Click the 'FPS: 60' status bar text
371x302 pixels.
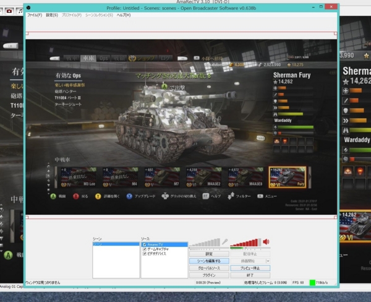298,283
